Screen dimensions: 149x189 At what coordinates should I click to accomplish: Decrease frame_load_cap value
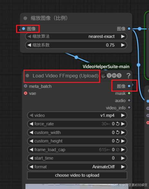pyautogui.click(x=31, y=150)
